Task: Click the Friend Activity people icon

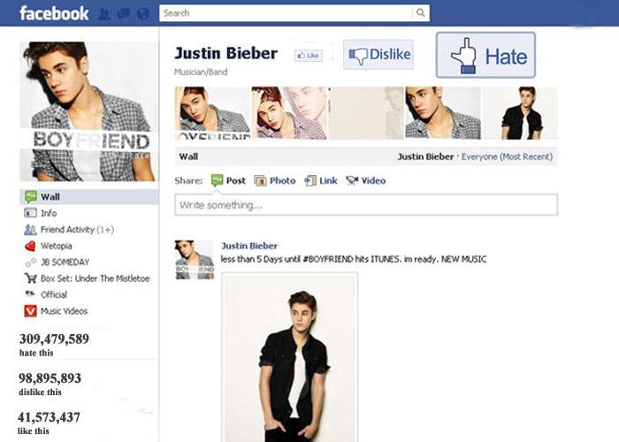Action: [x=30, y=230]
